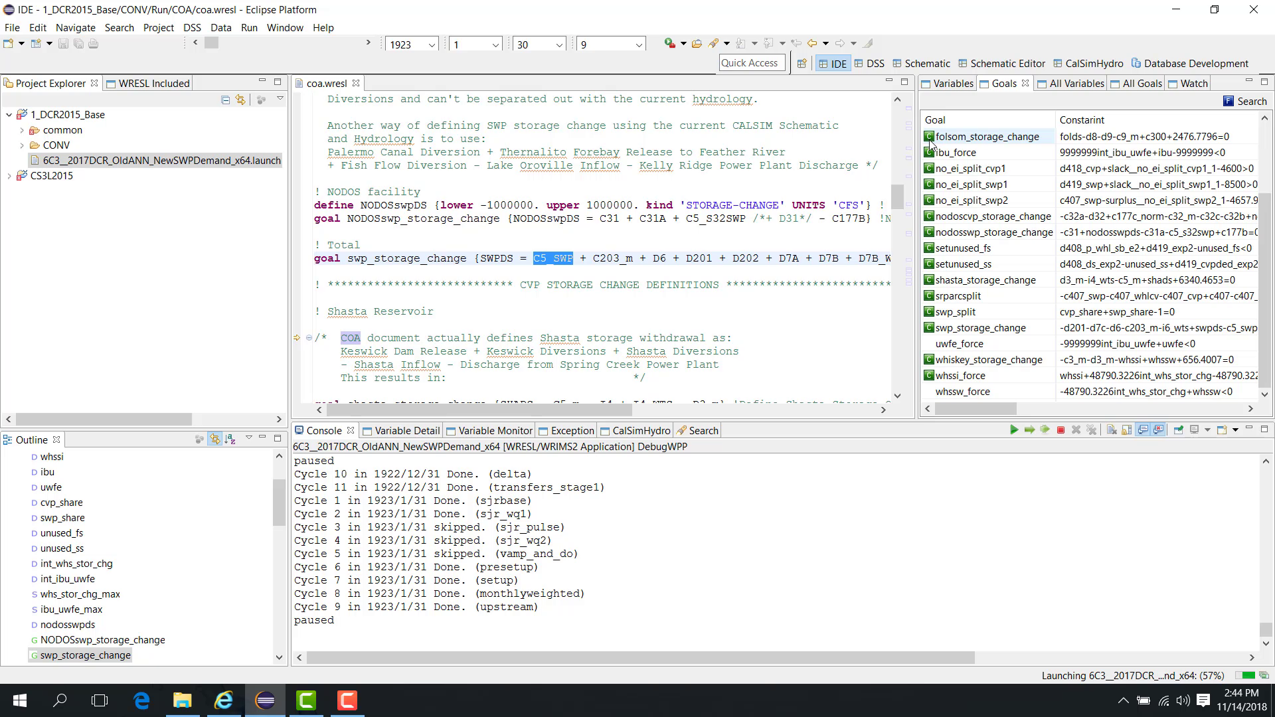This screenshot has width=1275, height=717.
Task: Switch to the Variables tab
Action: (x=947, y=84)
